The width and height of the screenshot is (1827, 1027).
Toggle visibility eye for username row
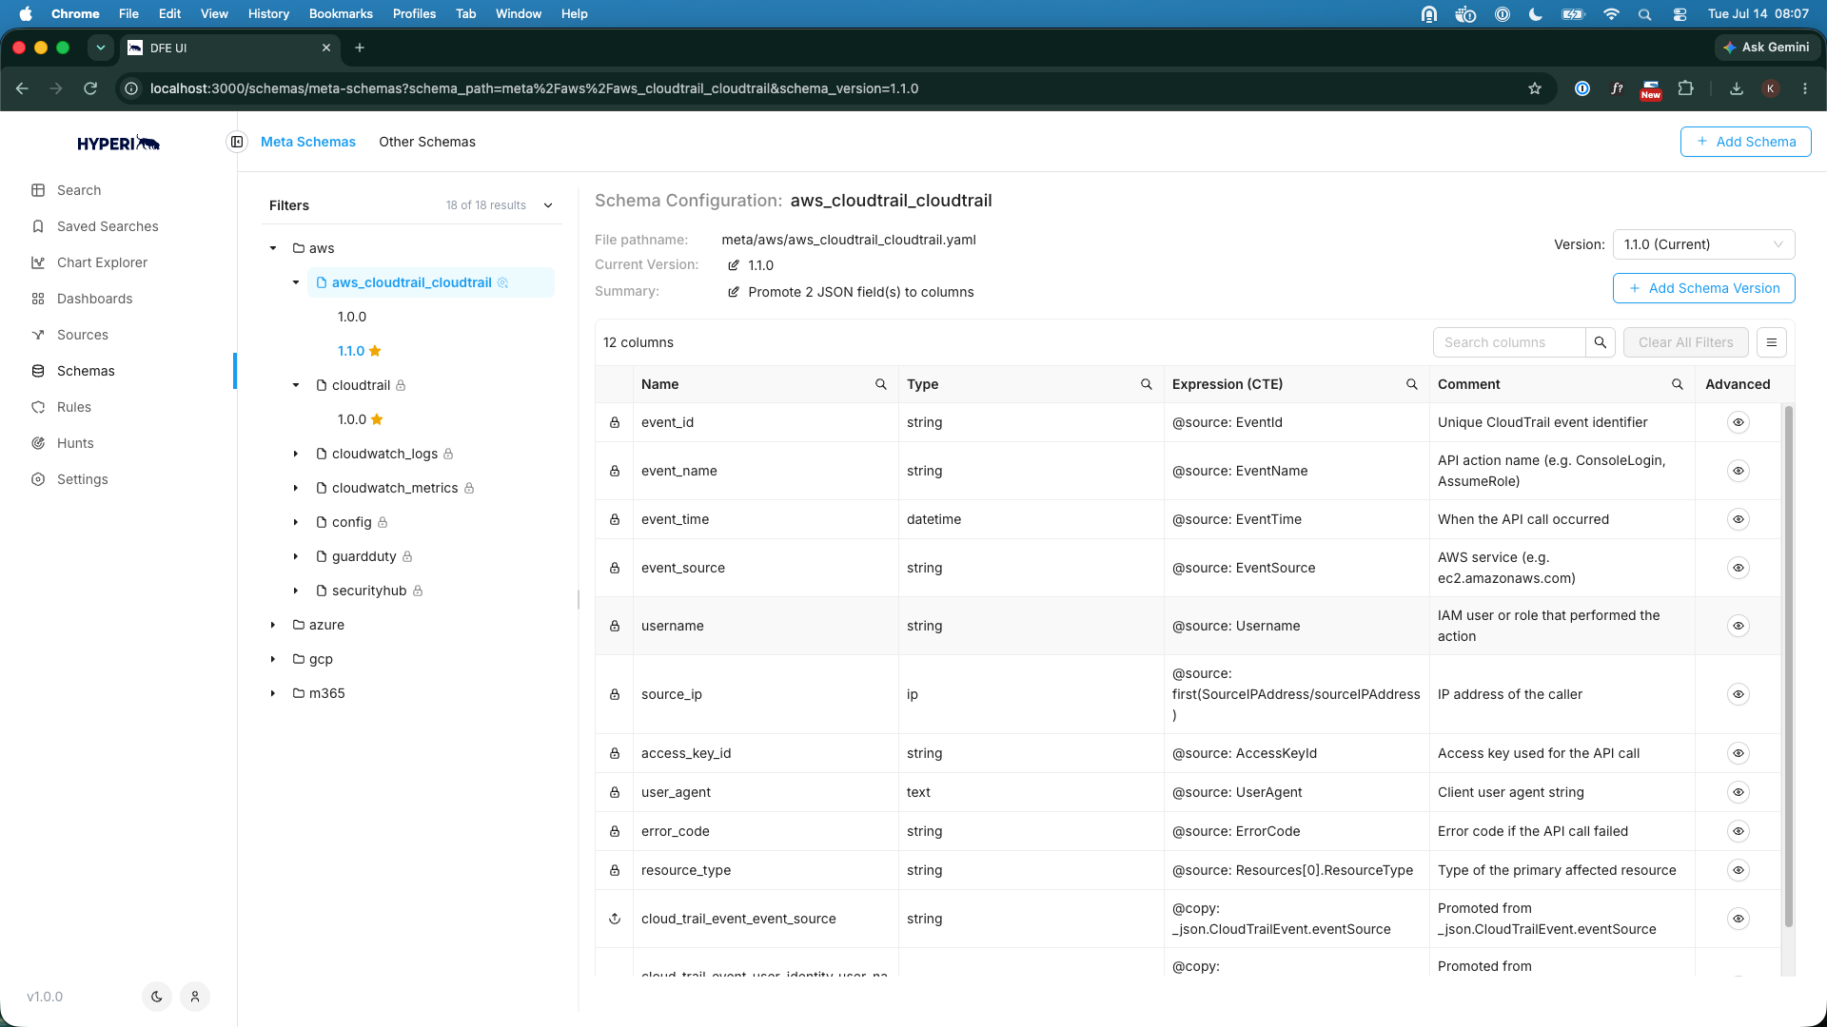(1739, 626)
